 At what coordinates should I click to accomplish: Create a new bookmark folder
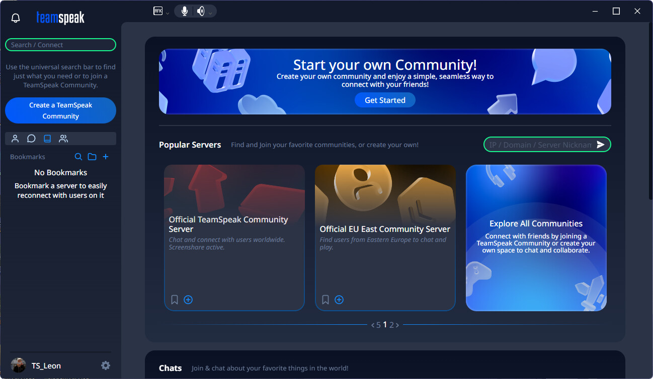[x=92, y=157]
